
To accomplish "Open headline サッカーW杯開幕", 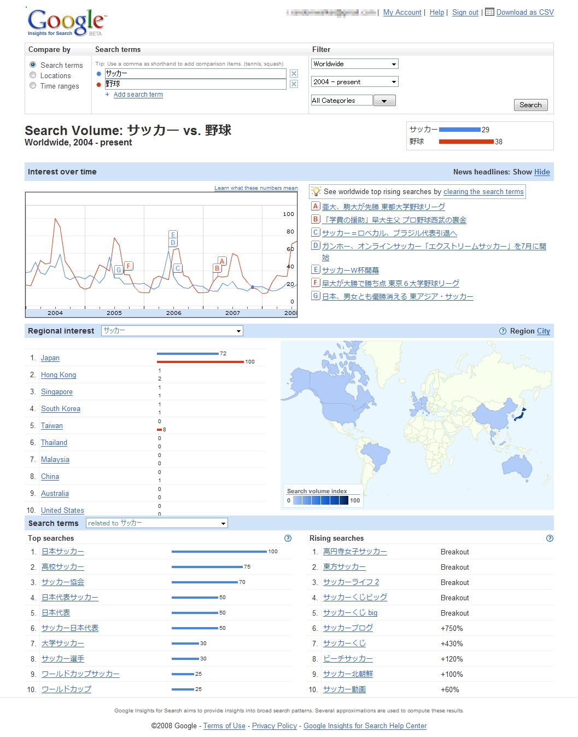I will tap(351, 270).
